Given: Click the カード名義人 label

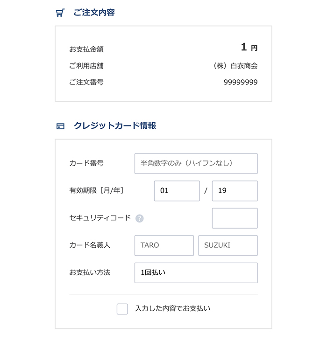Looking at the screenshot, I should coord(90,245).
